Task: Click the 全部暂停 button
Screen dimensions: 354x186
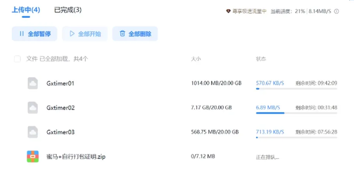Action: [35, 34]
